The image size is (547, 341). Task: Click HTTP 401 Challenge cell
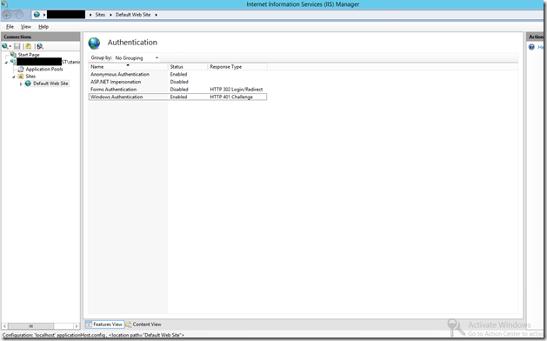pos(231,97)
